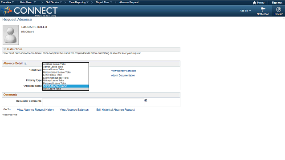
Task: Choose Sick Leave Take option
Action: pyautogui.click(x=65, y=89)
